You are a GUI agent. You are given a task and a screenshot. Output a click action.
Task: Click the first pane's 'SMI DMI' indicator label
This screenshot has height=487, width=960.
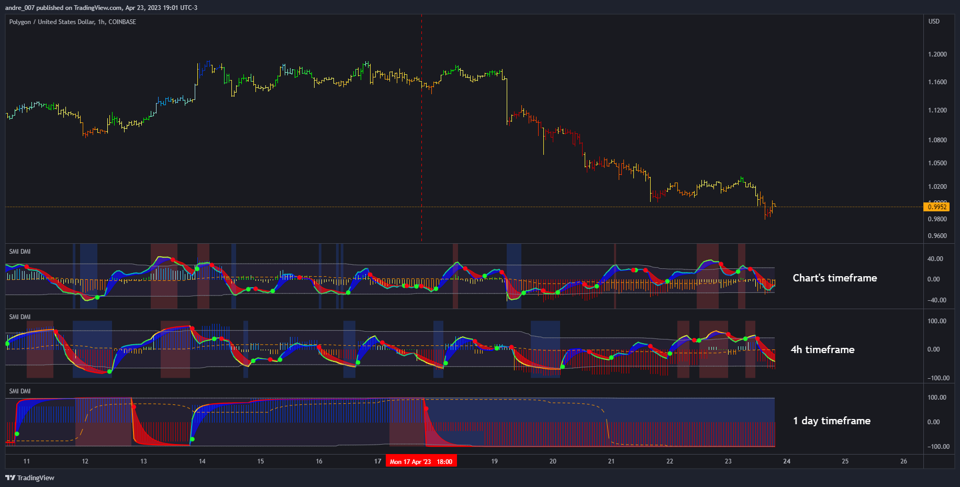coord(20,252)
